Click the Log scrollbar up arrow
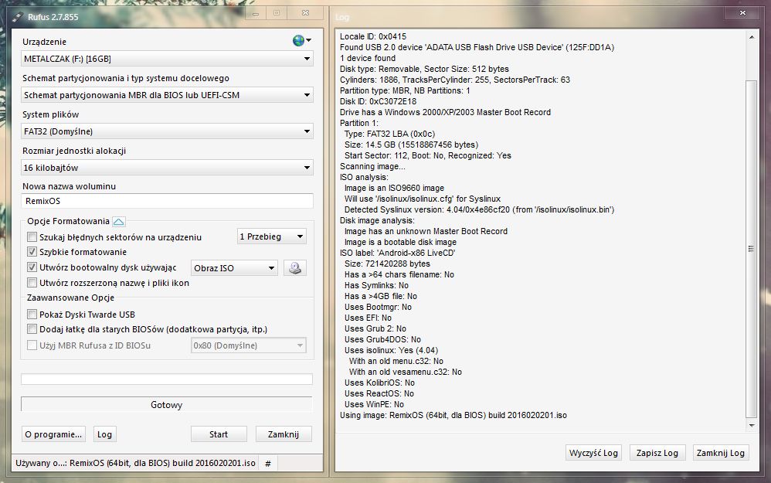The height and width of the screenshot is (483, 771). click(x=752, y=37)
